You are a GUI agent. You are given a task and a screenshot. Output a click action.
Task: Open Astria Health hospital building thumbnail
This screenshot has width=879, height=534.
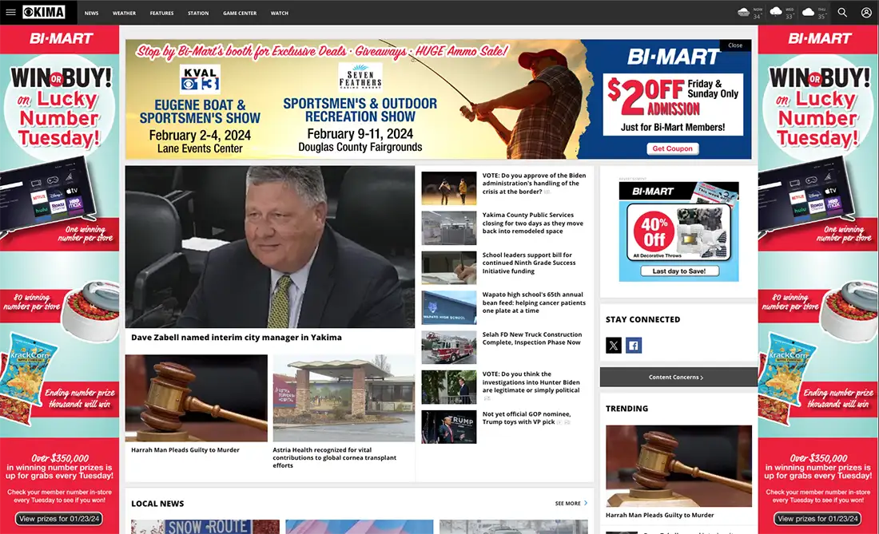pos(344,398)
